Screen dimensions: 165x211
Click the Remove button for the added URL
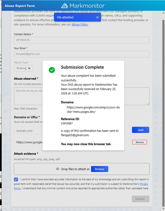click(140, 142)
